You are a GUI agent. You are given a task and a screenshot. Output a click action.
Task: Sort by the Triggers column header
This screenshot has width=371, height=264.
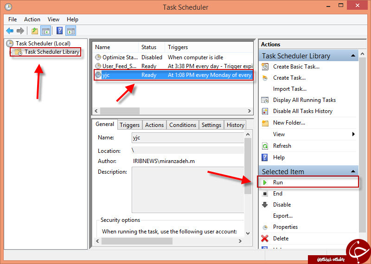tap(209, 47)
